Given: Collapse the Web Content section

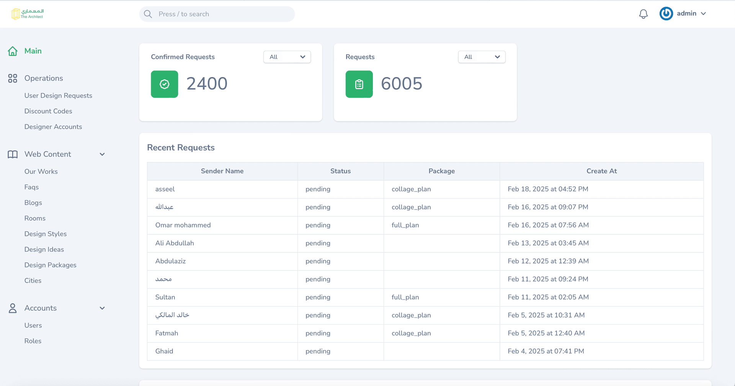Looking at the screenshot, I should click(x=102, y=154).
